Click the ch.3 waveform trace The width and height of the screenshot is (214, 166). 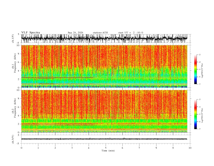pos(104,139)
